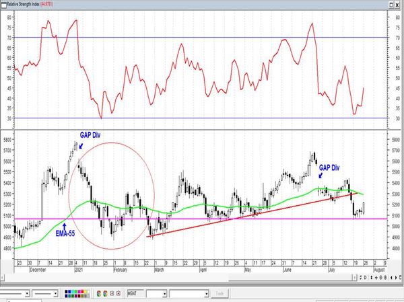Select the red color swatch in palette
The width and height of the screenshot is (404, 302).
point(82,292)
